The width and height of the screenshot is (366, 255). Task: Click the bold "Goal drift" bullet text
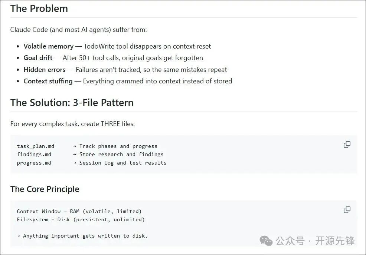[x=38, y=58]
